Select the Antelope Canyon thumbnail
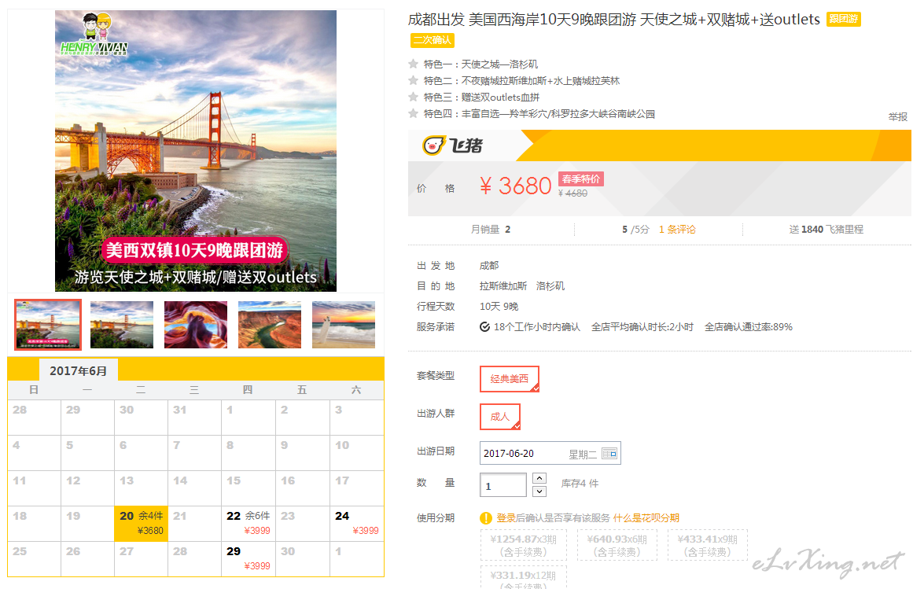 (x=196, y=325)
